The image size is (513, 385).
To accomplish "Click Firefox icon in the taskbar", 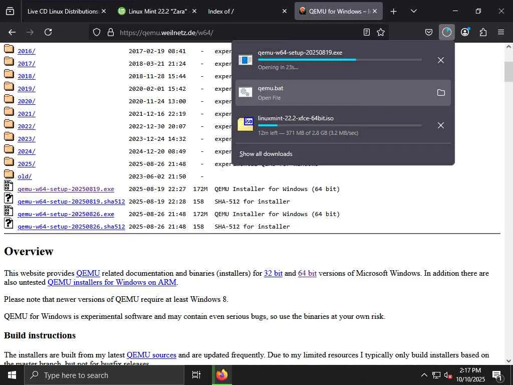I will click(222, 375).
